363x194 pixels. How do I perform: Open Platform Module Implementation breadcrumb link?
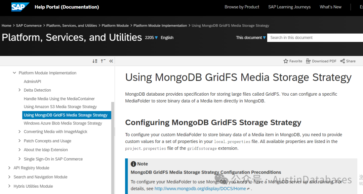pos(160,26)
